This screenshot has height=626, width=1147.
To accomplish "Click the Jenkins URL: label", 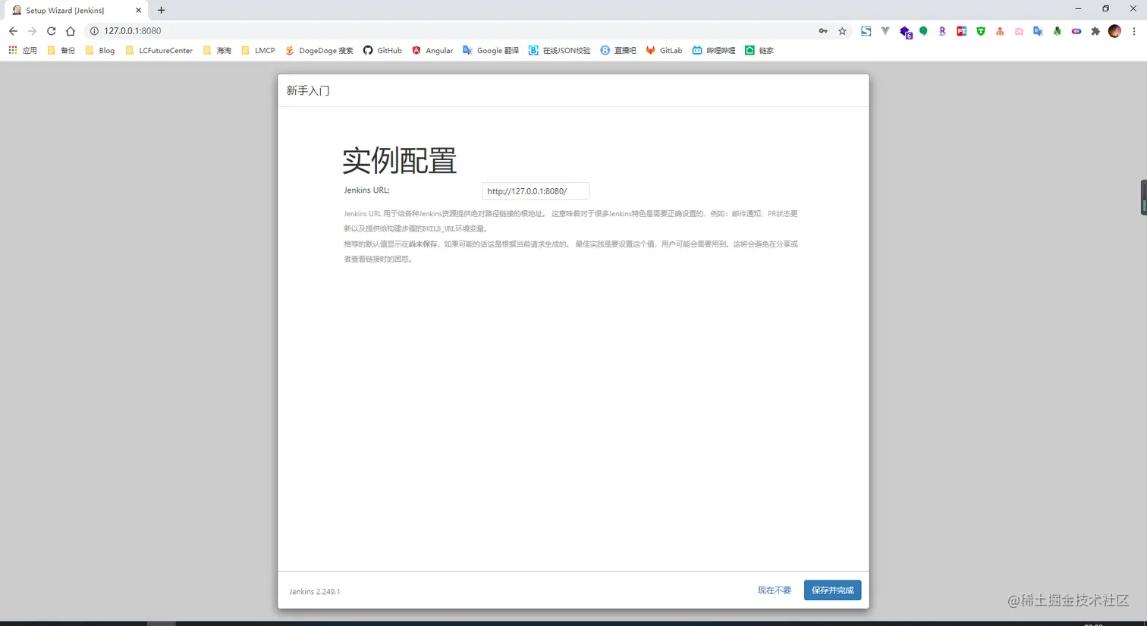I will pyautogui.click(x=366, y=190).
